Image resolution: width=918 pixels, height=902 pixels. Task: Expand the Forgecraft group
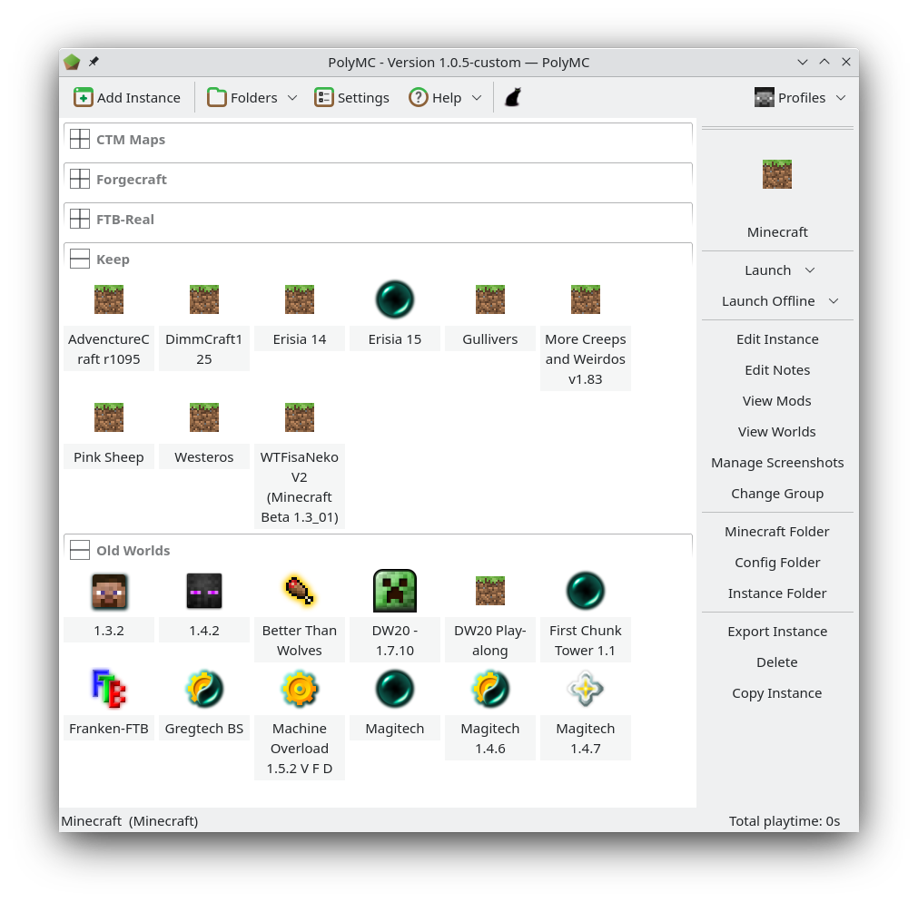pos(80,179)
